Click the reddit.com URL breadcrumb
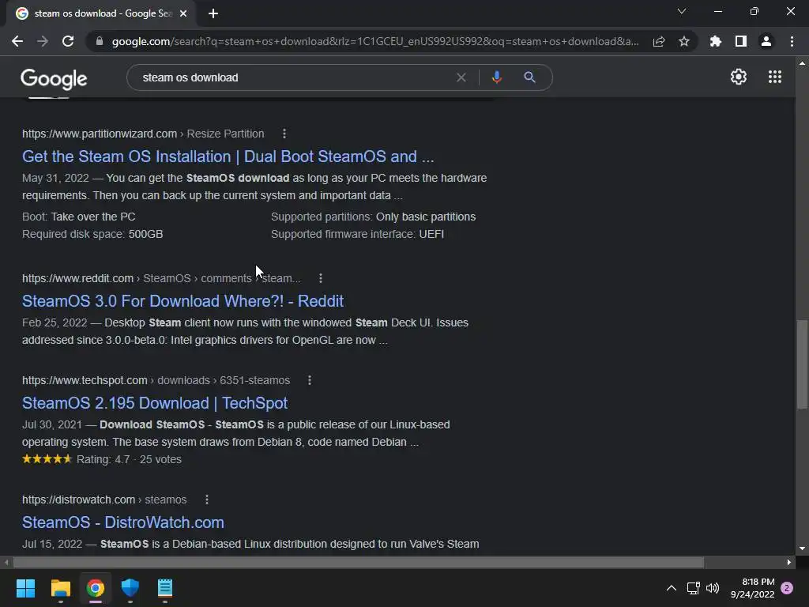This screenshot has height=607, width=809. coord(161,278)
